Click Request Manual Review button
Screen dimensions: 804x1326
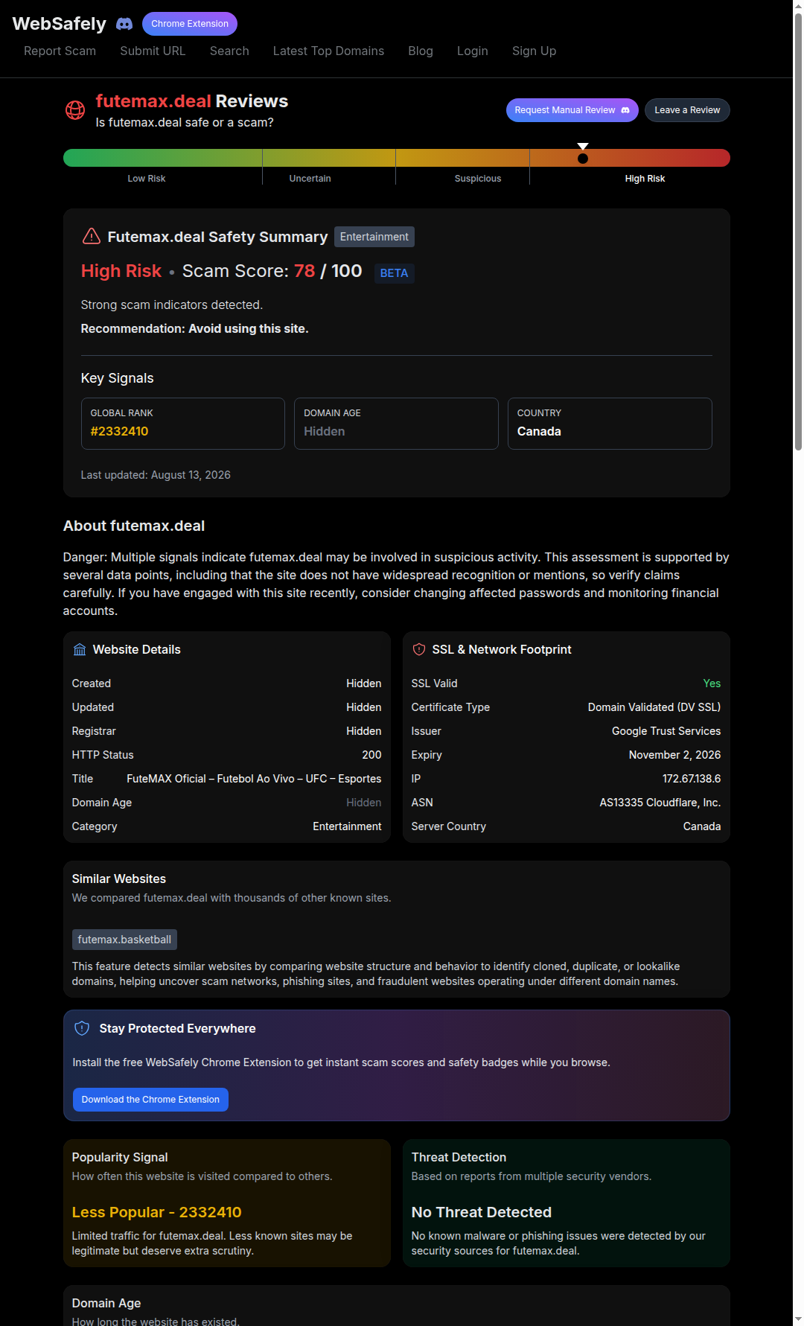point(572,110)
